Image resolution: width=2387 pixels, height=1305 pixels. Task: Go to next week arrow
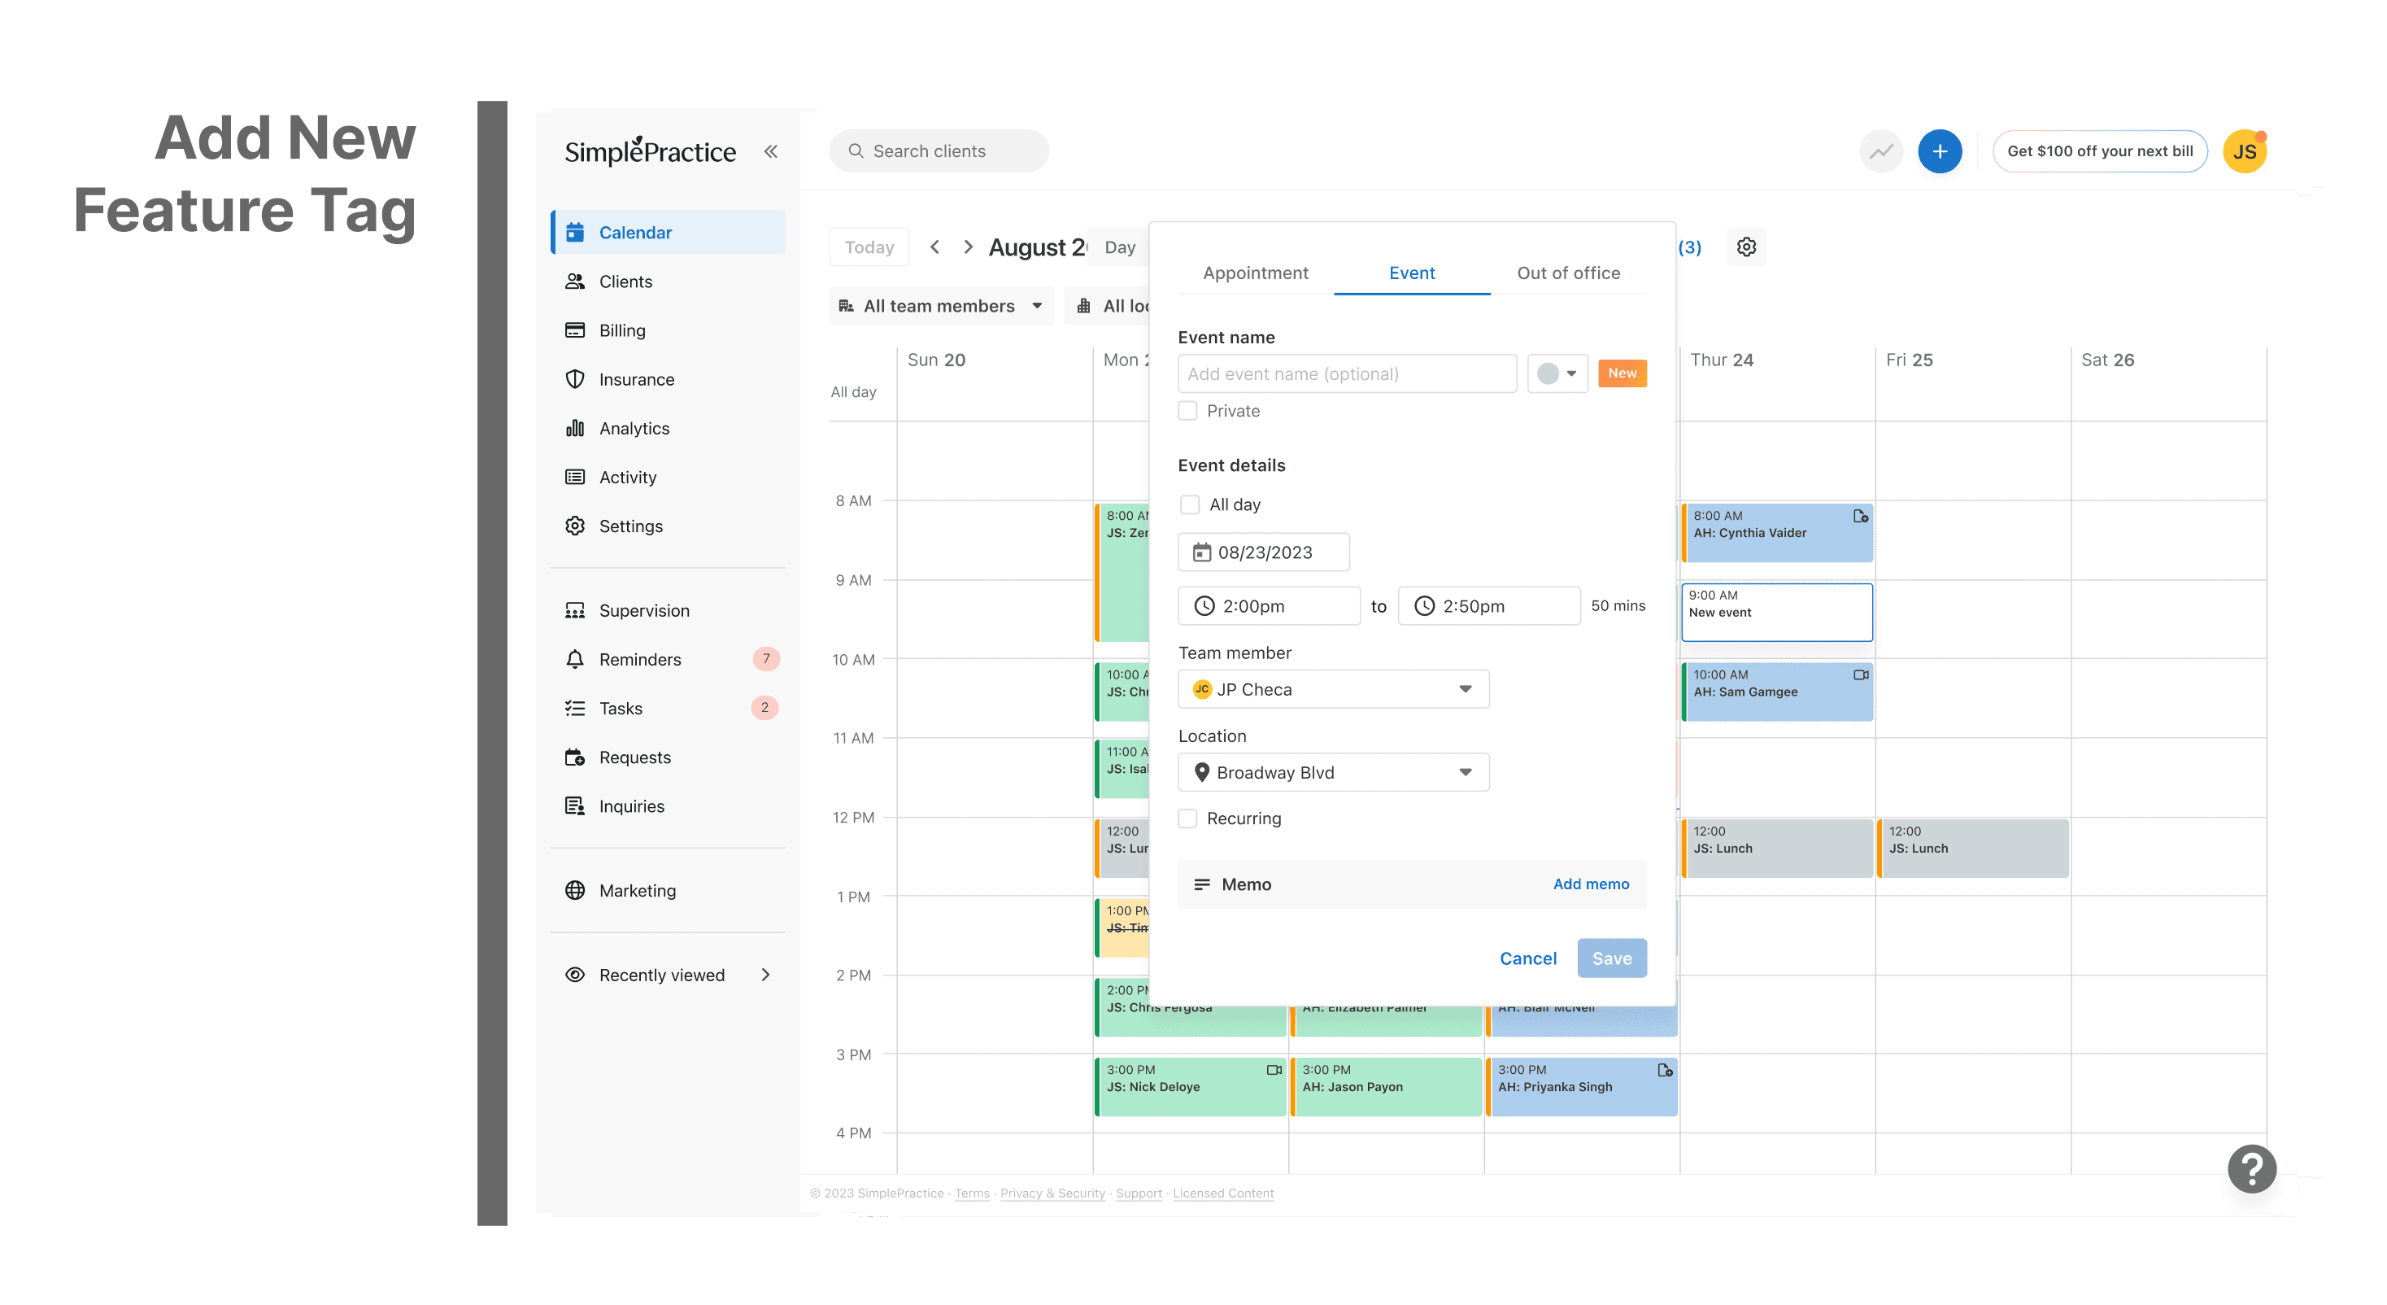click(967, 247)
